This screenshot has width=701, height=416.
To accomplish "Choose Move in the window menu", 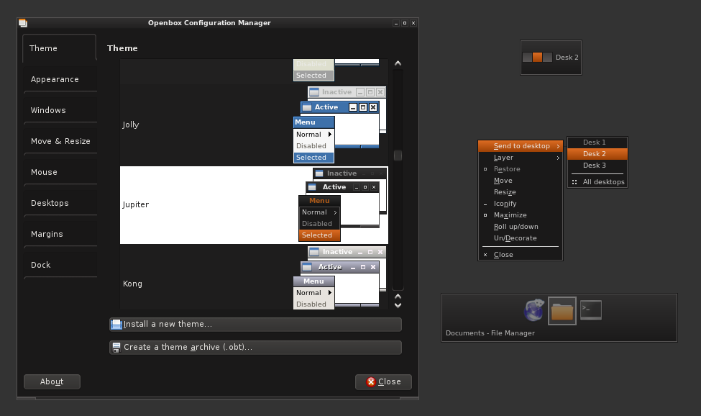I will tap(521, 181).
